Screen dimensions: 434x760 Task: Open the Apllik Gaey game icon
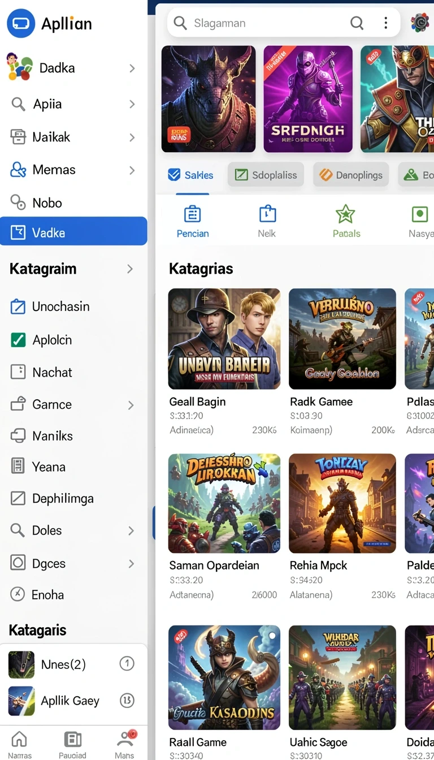pyautogui.click(x=21, y=701)
